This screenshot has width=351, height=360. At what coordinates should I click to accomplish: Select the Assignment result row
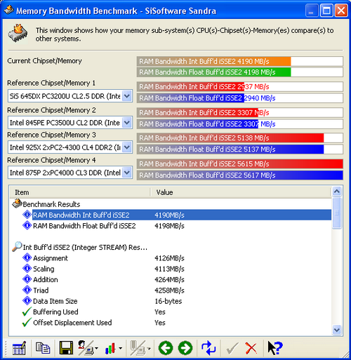[x=171, y=258]
